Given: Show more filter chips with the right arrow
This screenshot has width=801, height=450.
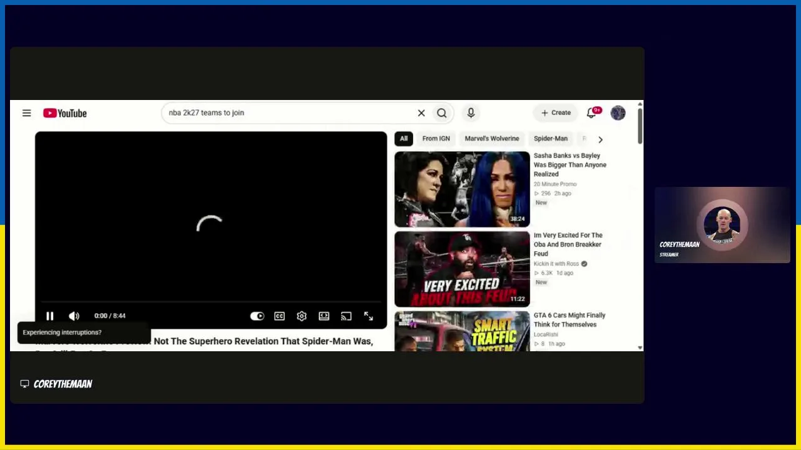Looking at the screenshot, I should pos(600,139).
